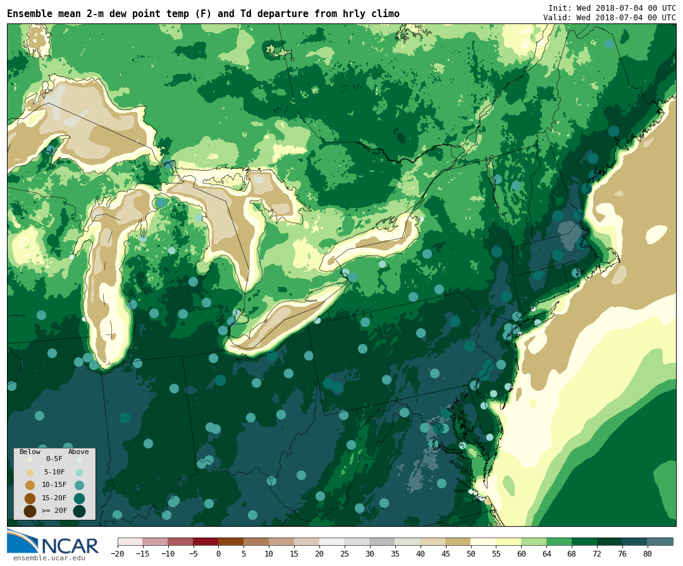Viewport: 683px width, 566px height.
Task: Pick the 60 to 64 light green colorbar swatch
Action: 534,541
